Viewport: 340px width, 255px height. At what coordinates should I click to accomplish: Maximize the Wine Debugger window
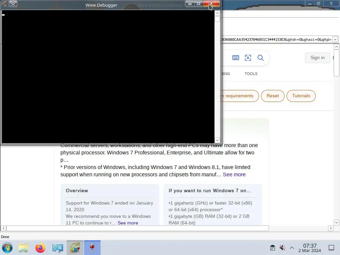click(x=199, y=3)
